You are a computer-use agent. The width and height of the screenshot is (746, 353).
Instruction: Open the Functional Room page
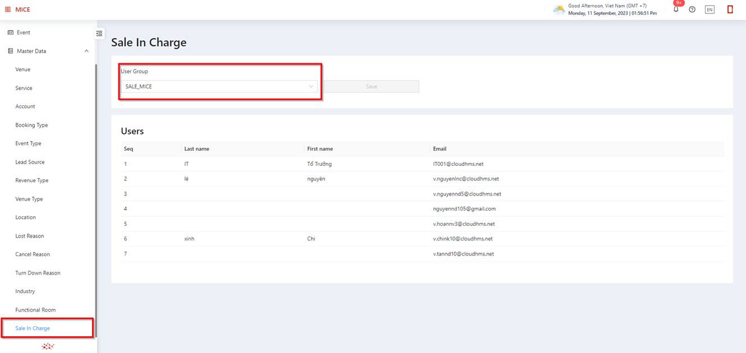(35, 310)
